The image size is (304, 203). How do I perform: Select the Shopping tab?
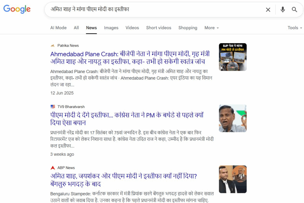pyautogui.click(x=188, y=28)
